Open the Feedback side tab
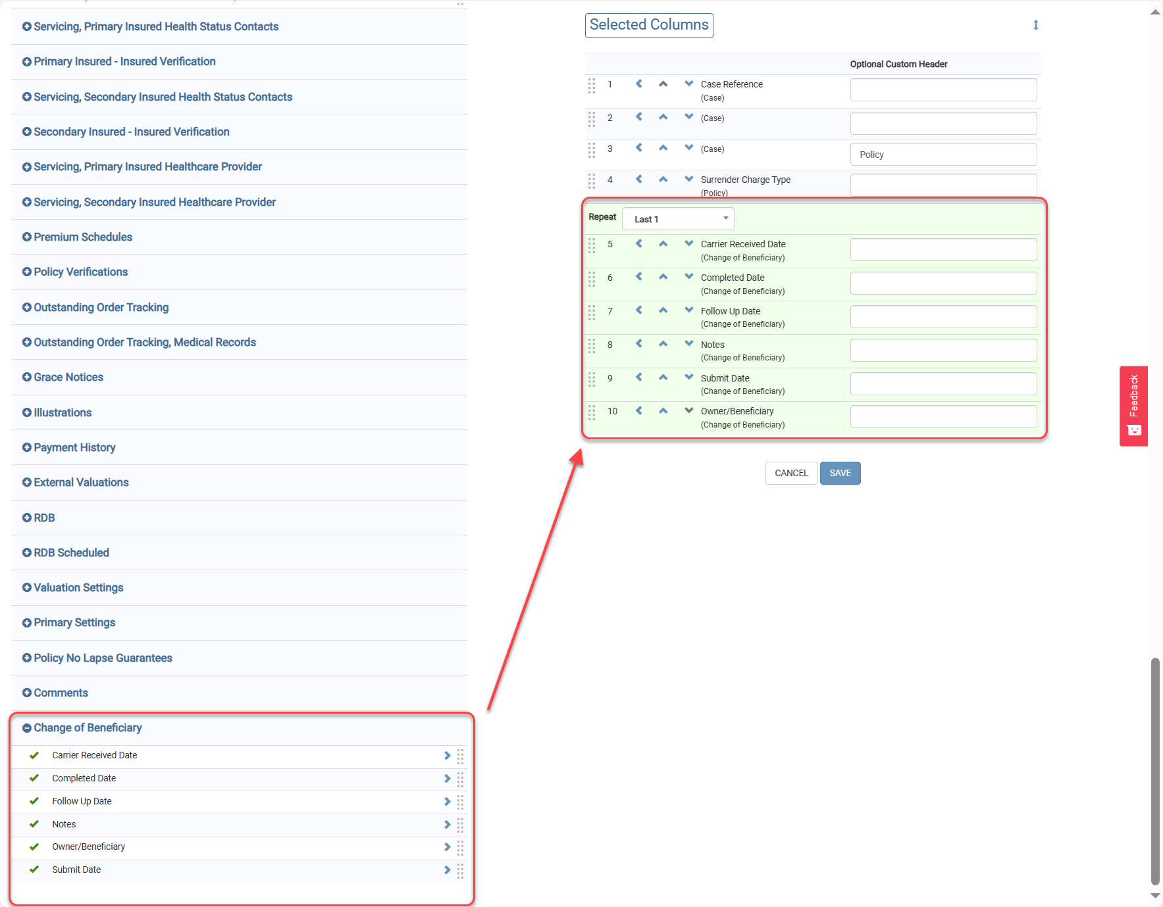The width and height of the screenshot is (1163, 907). point(1133,406)
